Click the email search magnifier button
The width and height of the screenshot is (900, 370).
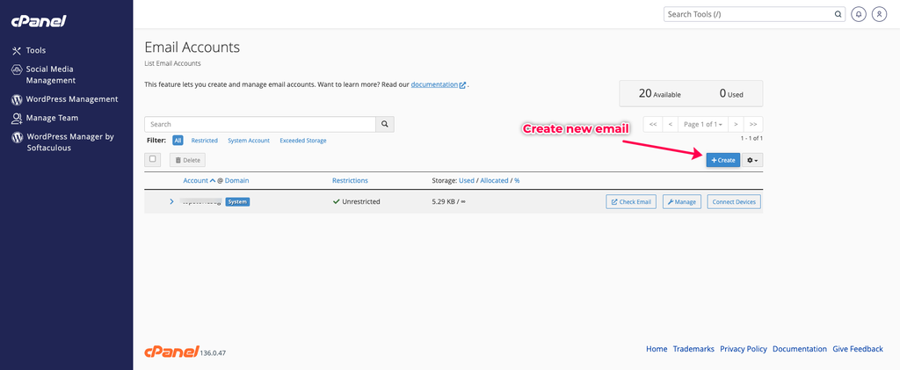click(x=385, y=124)
